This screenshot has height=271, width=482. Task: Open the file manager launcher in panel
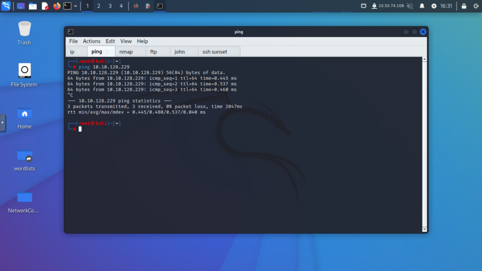[x=33, y=6]
